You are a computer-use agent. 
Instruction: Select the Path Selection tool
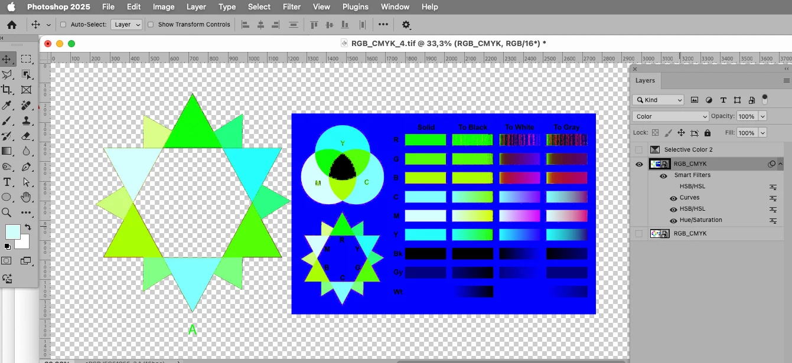point(26,182)
